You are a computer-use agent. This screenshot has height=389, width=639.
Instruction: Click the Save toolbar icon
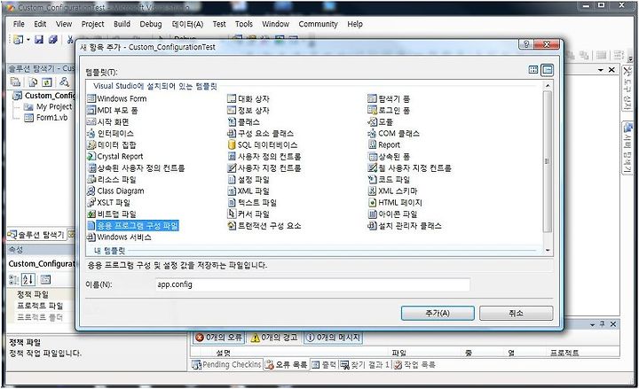[39, 39]
